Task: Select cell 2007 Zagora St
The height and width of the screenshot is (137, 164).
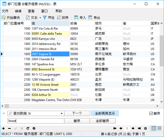Action: point(50,54)
